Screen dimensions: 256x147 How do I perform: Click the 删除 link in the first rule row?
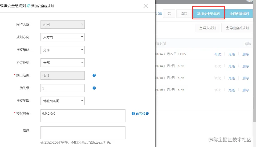[246, 54]
